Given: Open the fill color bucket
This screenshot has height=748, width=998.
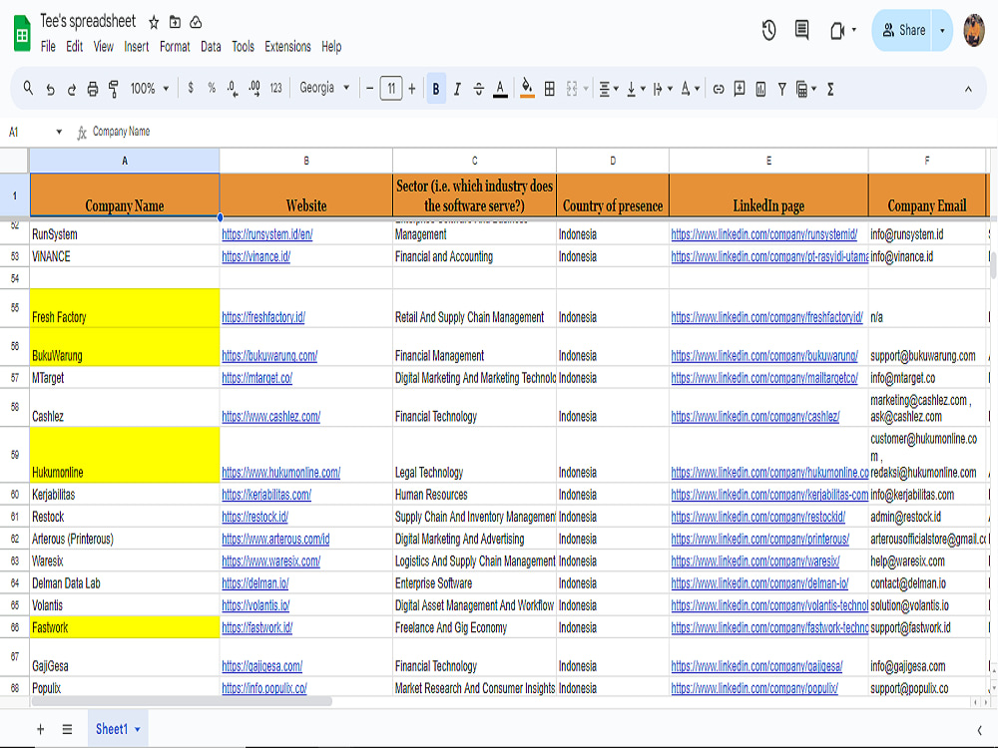Looking at the screenshot, I should 527,89.
